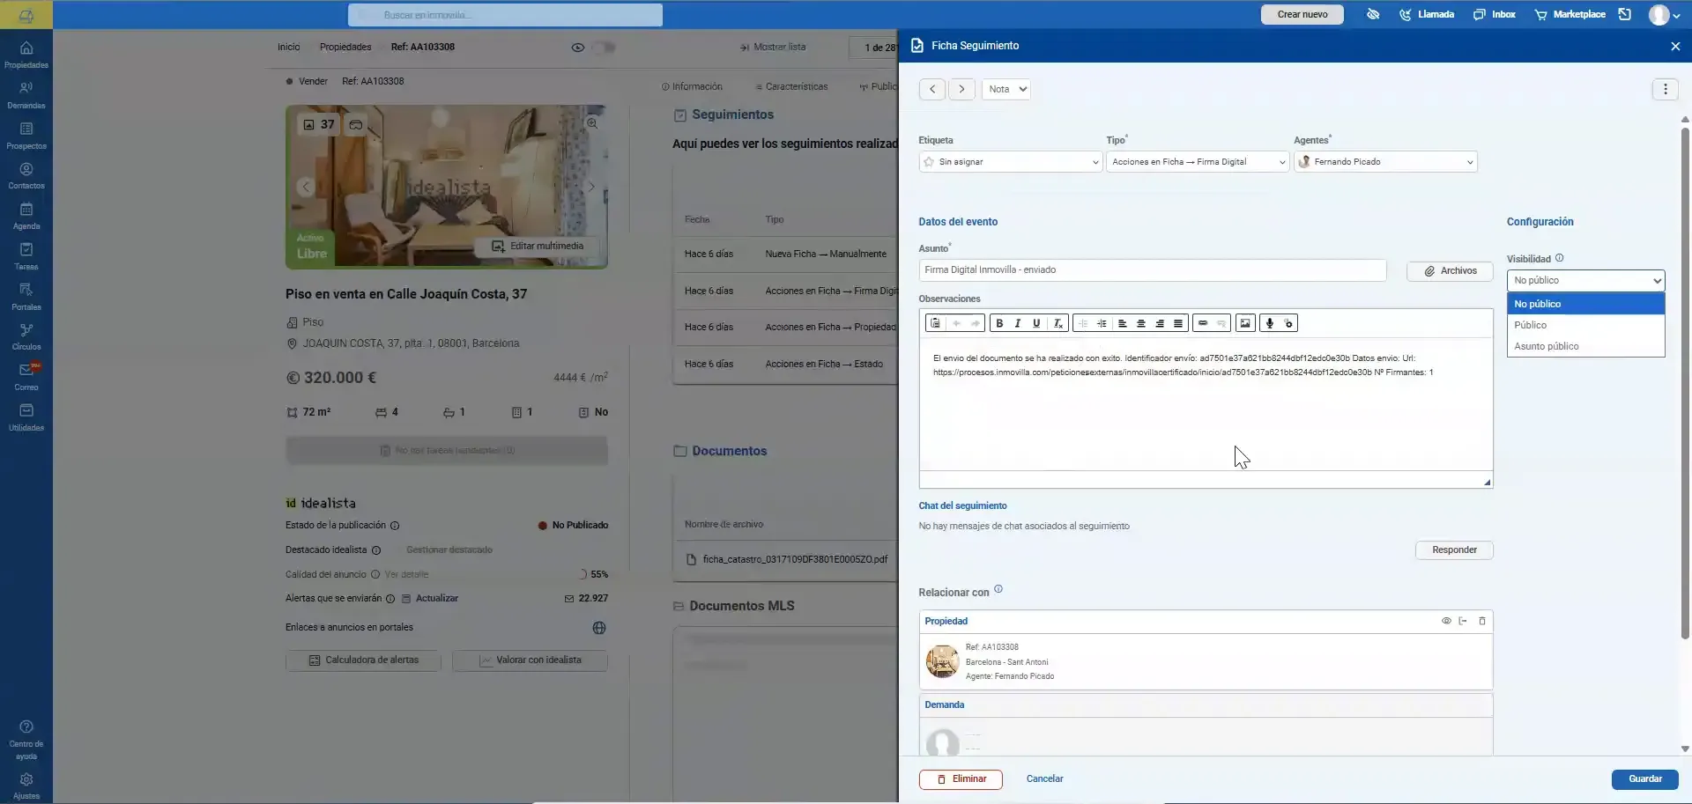Image resolution: width=1692 pixels, height=804 pixels.
Task: Click Editar multimedia on property photo
Action: [538, 247]
